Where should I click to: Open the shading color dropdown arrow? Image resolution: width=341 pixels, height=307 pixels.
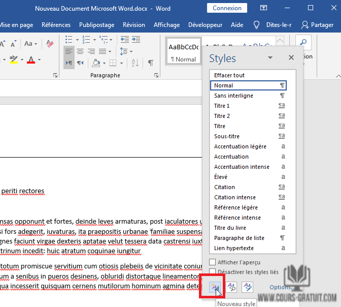[105, 63]
